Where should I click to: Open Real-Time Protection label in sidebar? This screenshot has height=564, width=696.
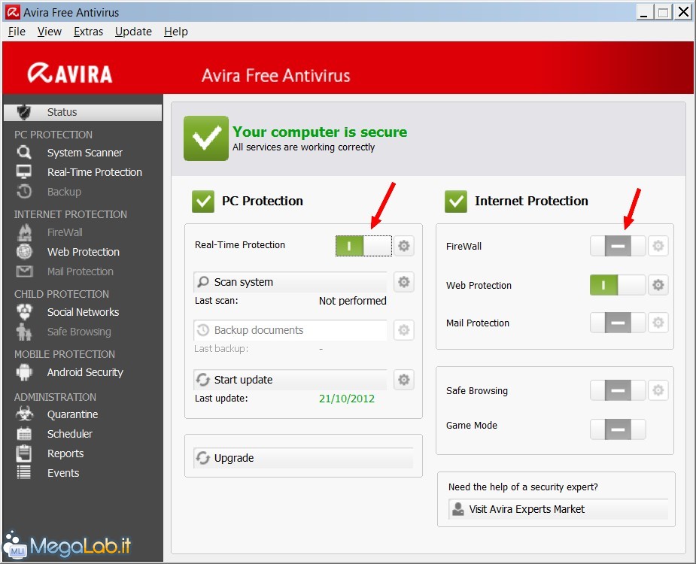coord(95,172)
